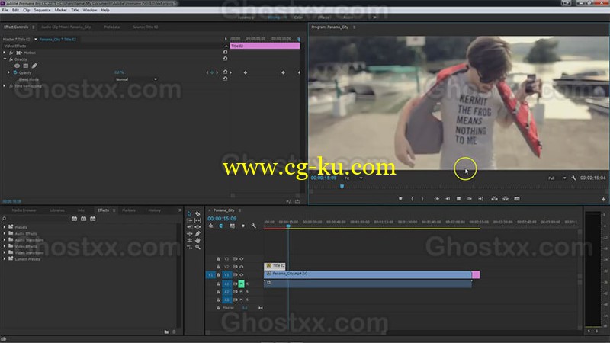
Task: Click the Extract button
Action: [506, 199]
